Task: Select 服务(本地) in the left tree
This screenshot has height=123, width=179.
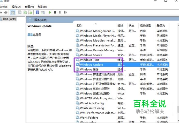Action: click(x=10, y=19)
